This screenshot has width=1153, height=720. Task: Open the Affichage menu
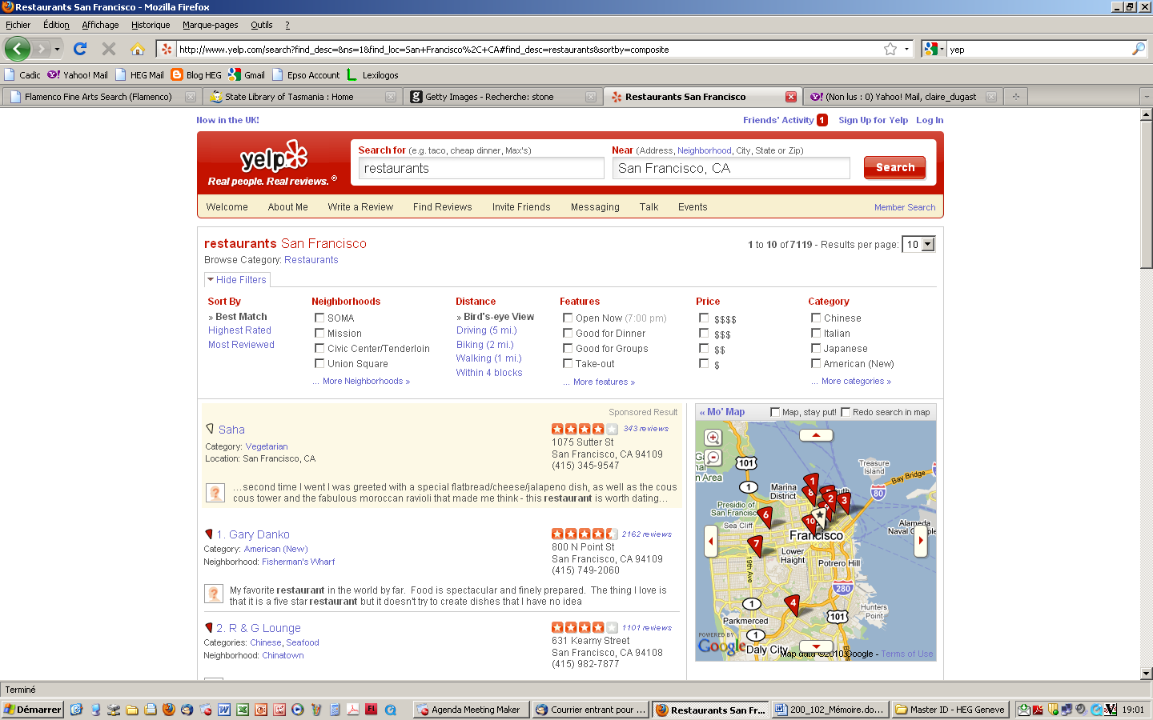tap(100, 25)
